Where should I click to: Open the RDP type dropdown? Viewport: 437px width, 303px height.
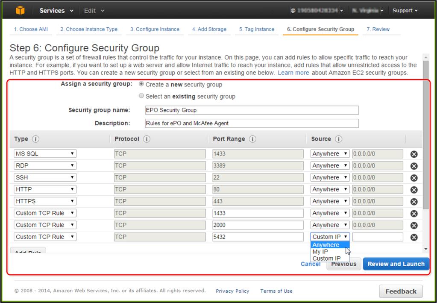[45, 165]
